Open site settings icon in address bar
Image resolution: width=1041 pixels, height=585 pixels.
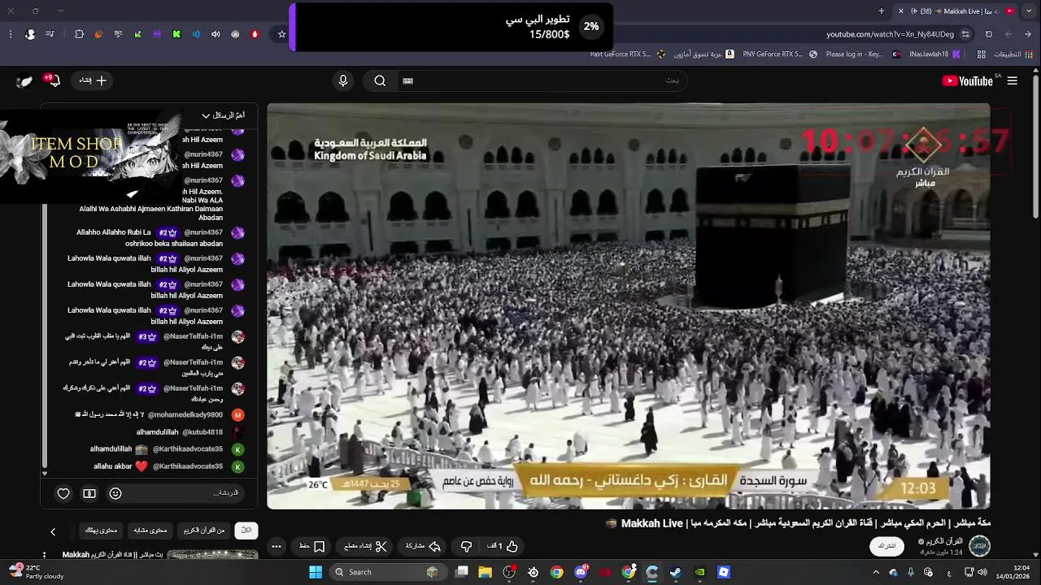[x=965, y=34]
